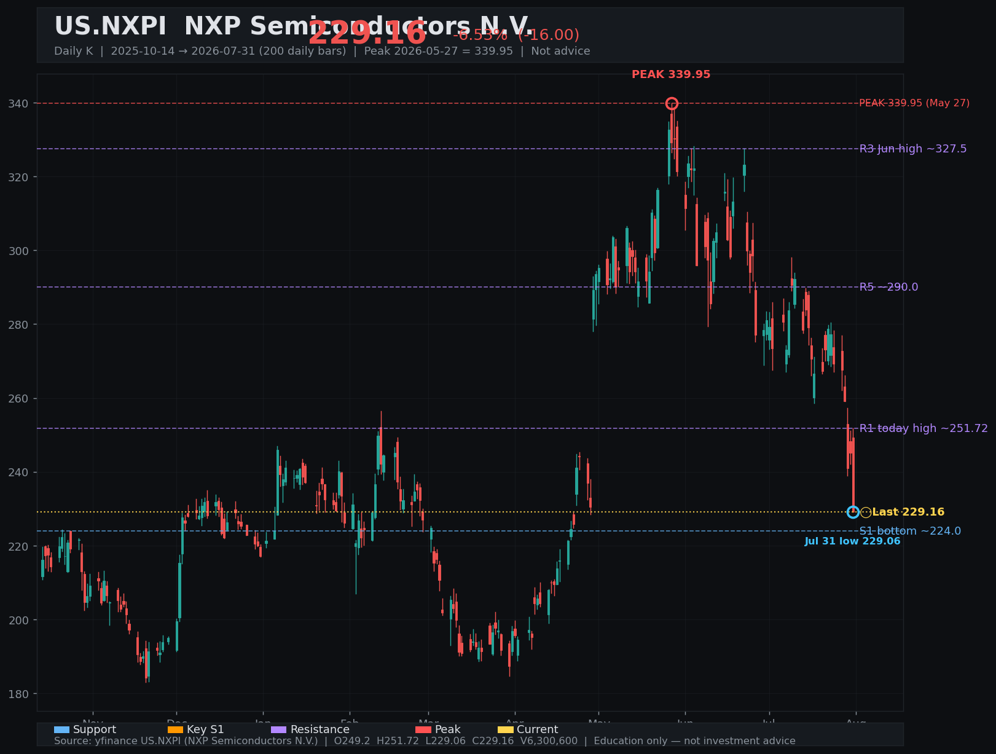996x754 pixels.
Task: Click the 'Daily K' text in the subtitle
Action: [74, 51]
